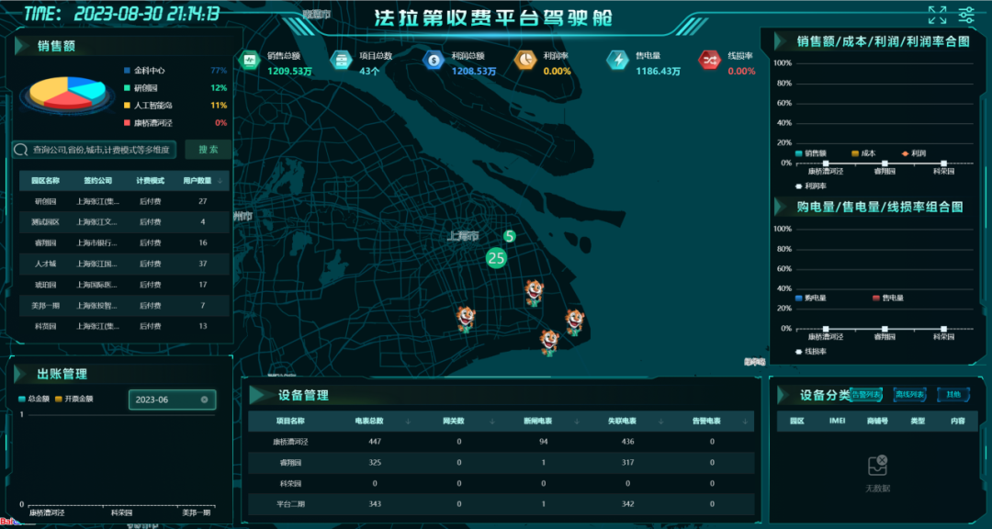Image resolution: width=992 pixels, height=529 pixels.
Task: Click the 利润总额 coin icon
Action: [x=433, y=60]
